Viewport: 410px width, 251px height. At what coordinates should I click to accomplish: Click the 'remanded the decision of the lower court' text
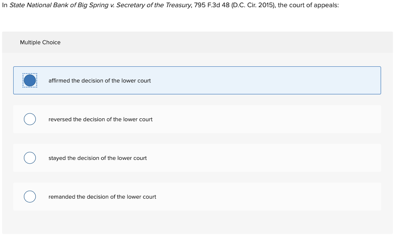[102, 197]
